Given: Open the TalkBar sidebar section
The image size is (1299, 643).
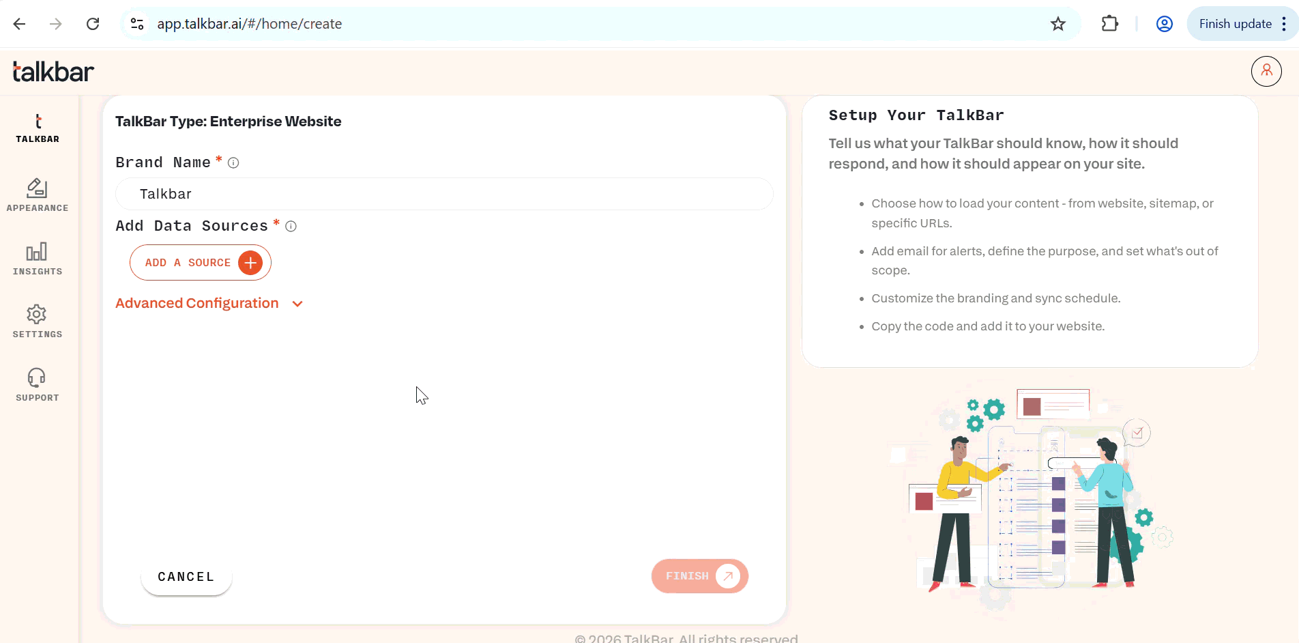Looking at the screenshot, I should pos(38,128).
